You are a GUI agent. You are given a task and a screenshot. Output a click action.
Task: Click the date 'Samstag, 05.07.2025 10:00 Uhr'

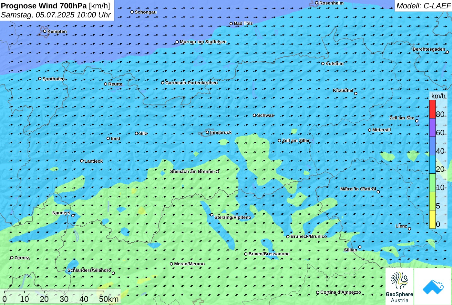tap(56, 15)
